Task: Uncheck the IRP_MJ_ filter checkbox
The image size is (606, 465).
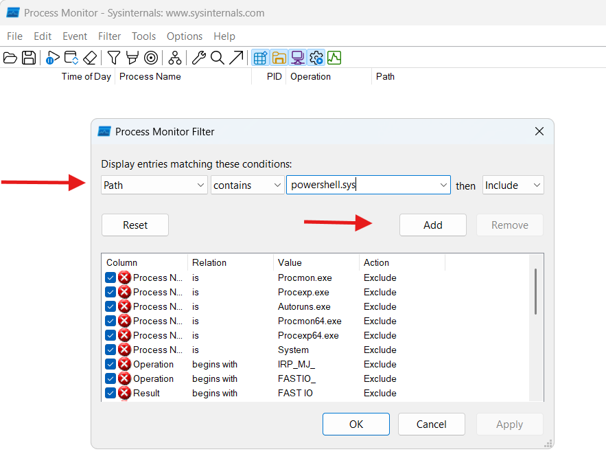Action: click(x=110, y=364)
